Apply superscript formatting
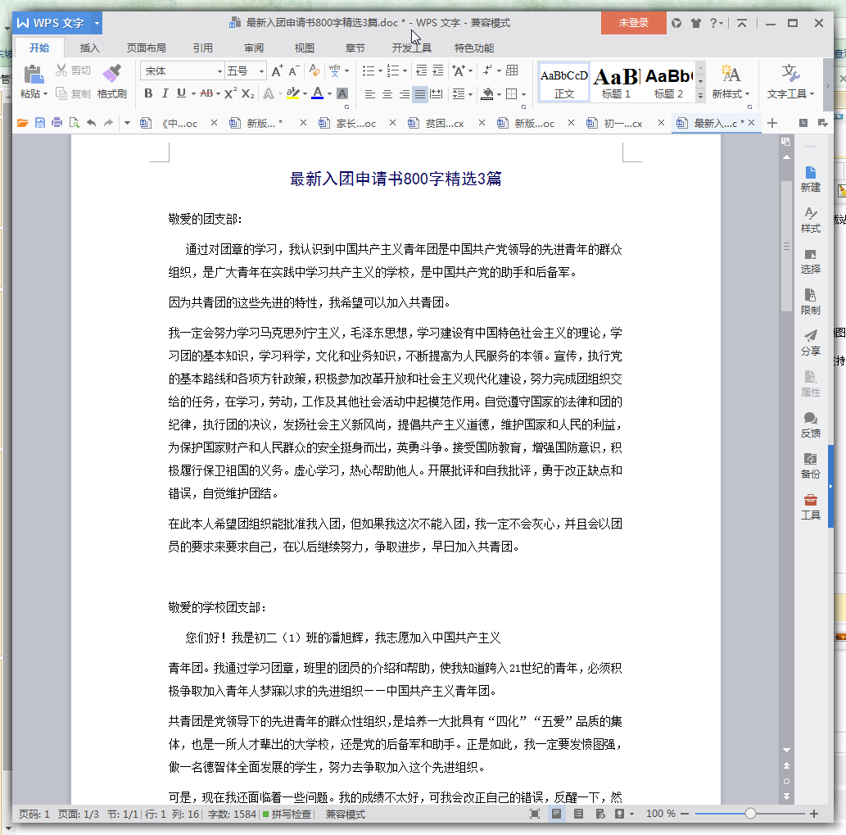Screen dimensions: 846x835 (x=230, y=93)
